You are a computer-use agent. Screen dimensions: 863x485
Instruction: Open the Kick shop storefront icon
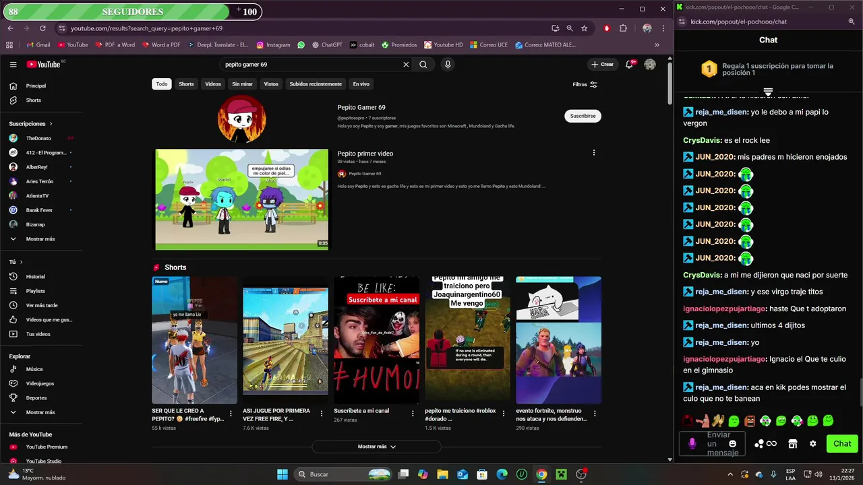(793, 444)
